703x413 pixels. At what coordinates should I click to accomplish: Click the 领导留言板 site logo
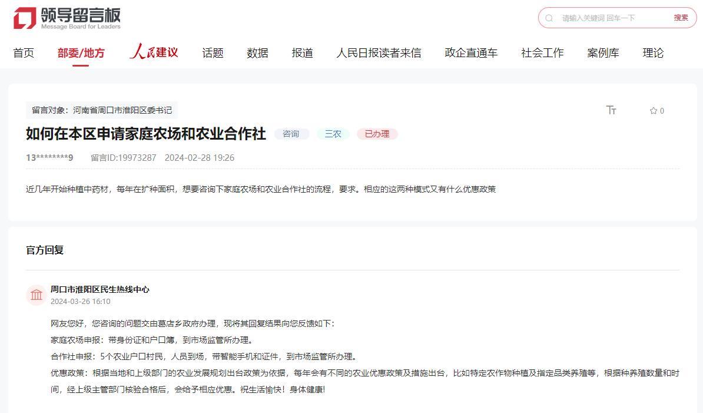click(x=67, y=18)
